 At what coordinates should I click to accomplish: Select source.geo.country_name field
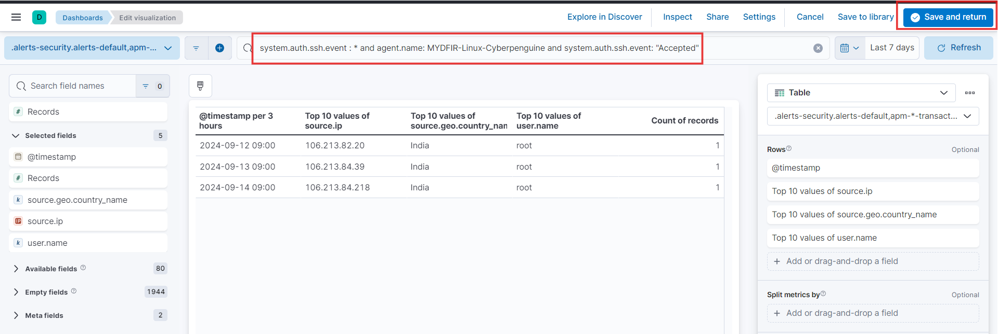click(x=88, y=200)
